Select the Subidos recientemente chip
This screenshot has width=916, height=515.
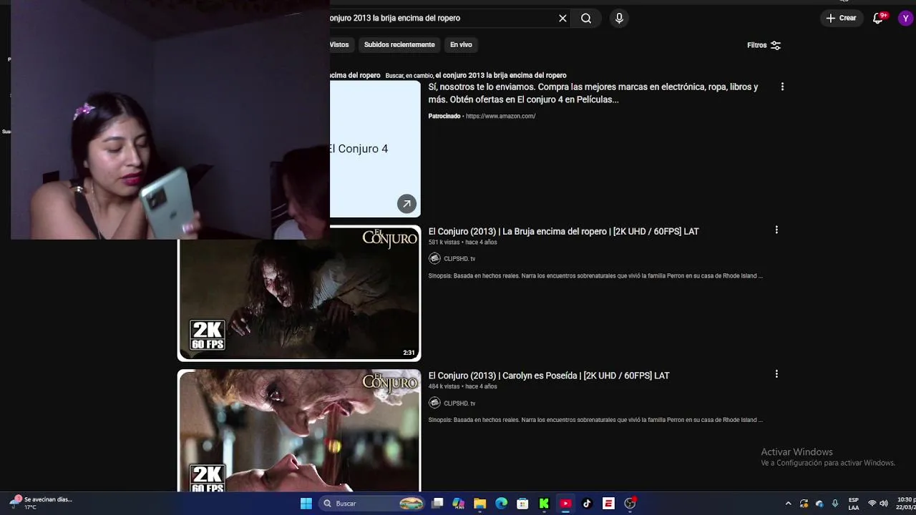pyautogui.click(x=399, y=44)
